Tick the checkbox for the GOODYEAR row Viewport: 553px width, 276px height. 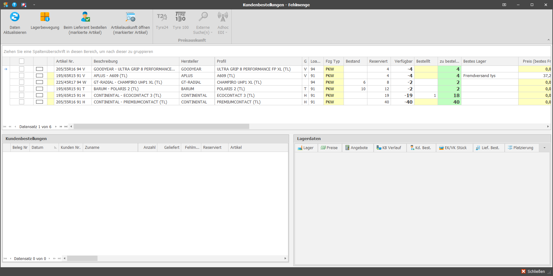(22, 69)
